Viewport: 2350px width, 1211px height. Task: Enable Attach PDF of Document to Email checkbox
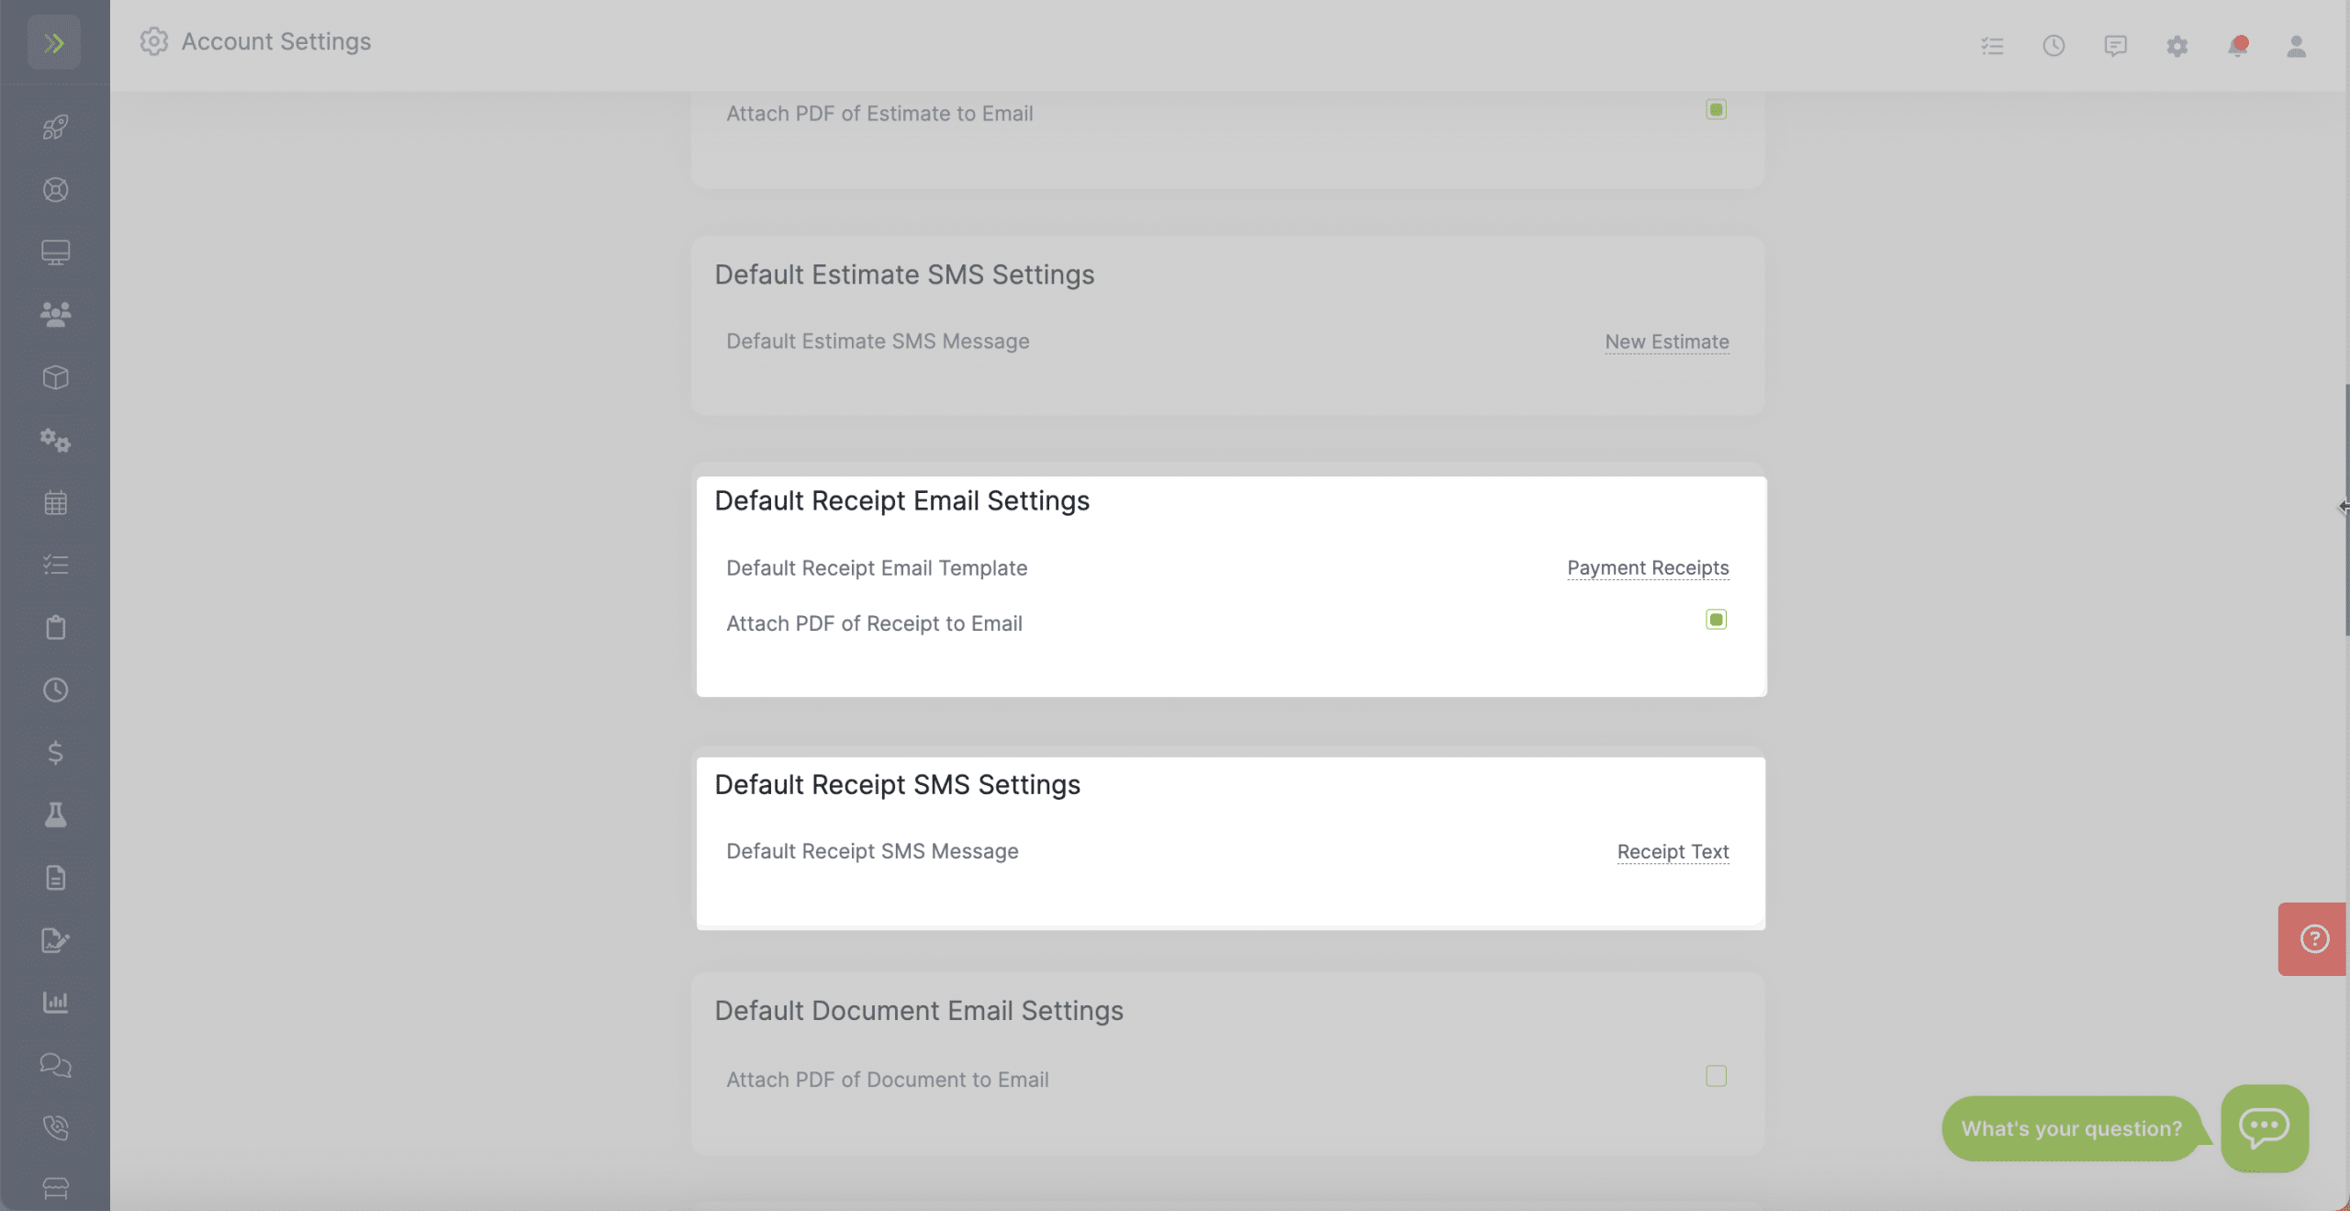[x=1716, y=1076]
